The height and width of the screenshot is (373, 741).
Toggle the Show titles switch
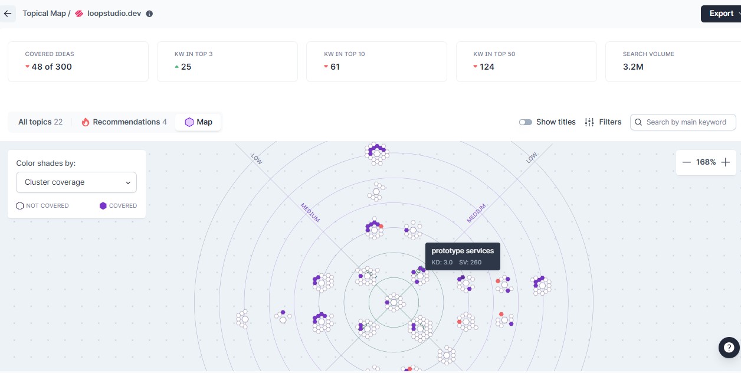(526, 122)
